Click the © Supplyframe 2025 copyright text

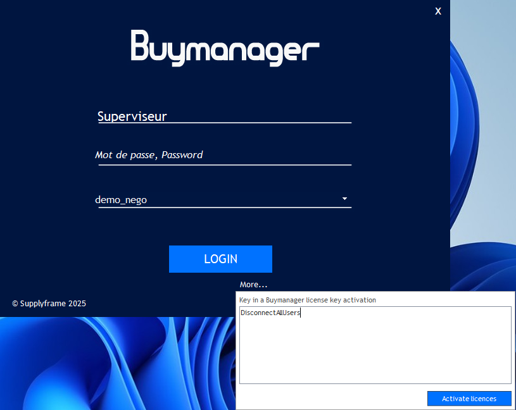tap(49, 304)
